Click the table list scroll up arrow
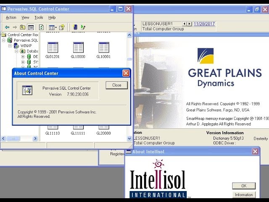 tap(129, 35)
